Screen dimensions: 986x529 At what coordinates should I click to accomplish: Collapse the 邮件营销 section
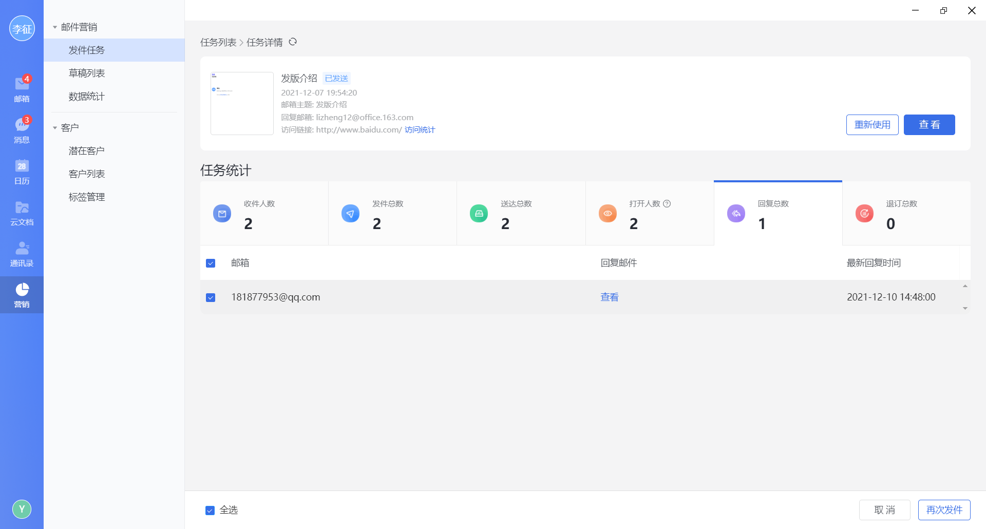[55, 27]
